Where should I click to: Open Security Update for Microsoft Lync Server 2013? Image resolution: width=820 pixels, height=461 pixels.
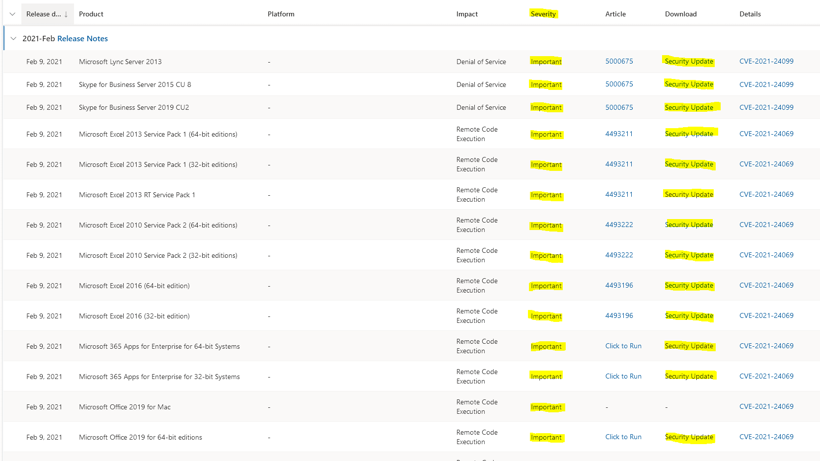coord(689,62)
